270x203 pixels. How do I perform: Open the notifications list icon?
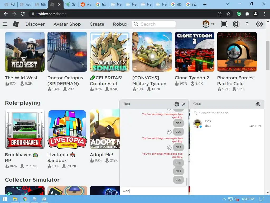click(224, 24)
